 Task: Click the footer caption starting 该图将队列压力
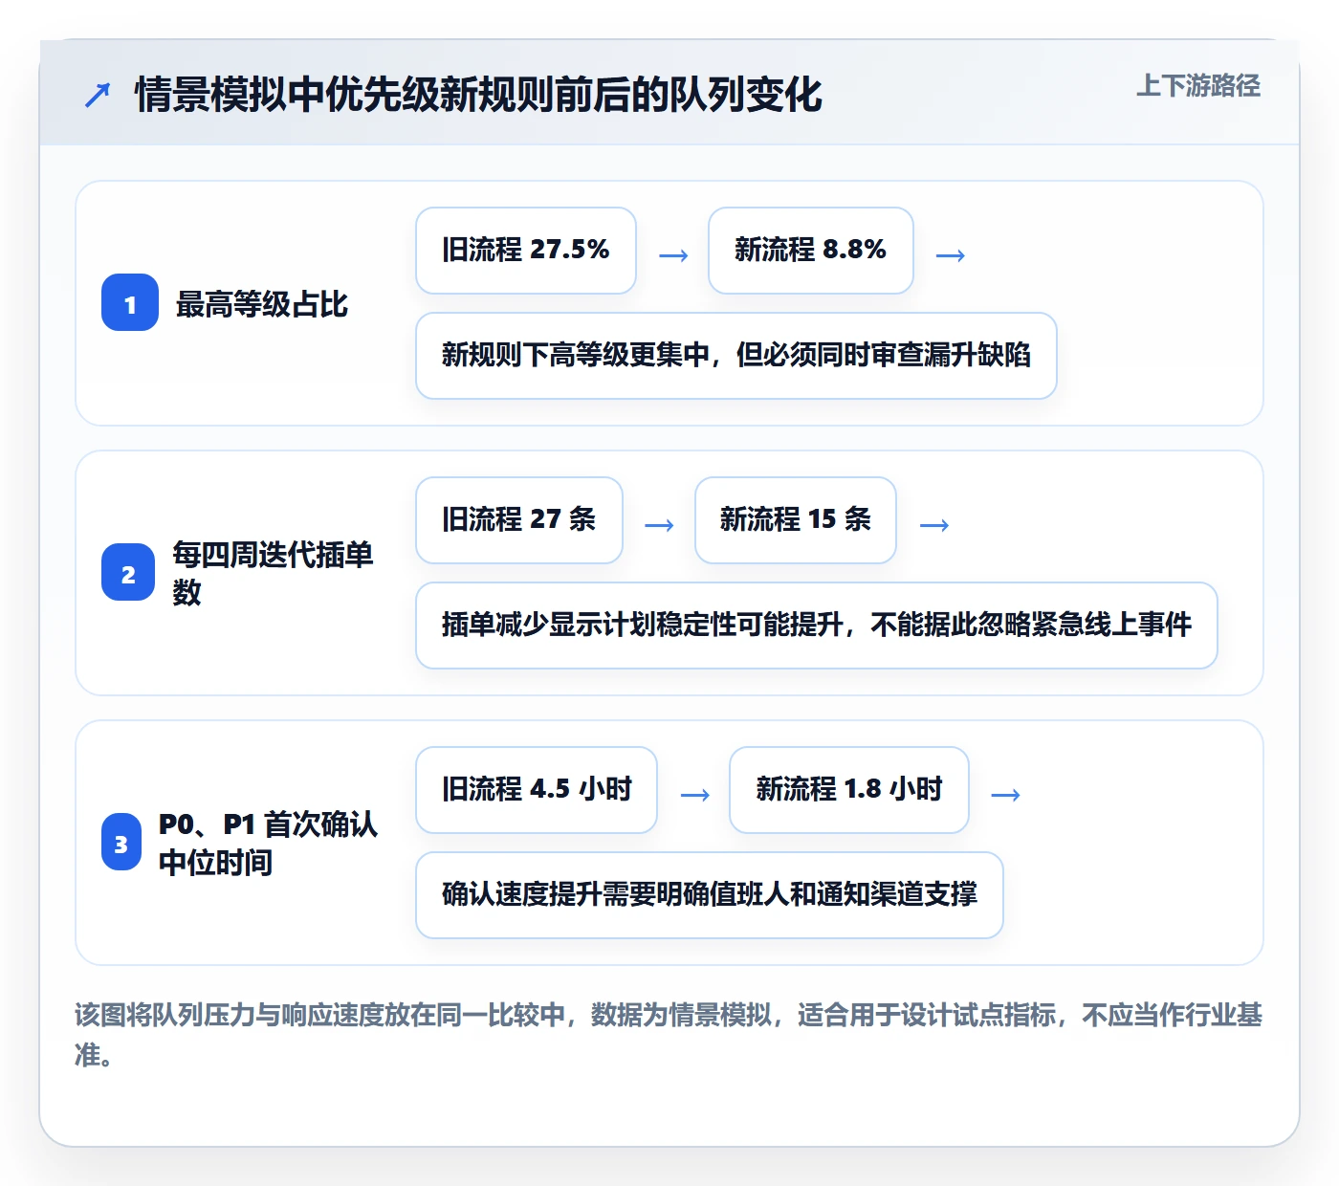(669, 1034)
